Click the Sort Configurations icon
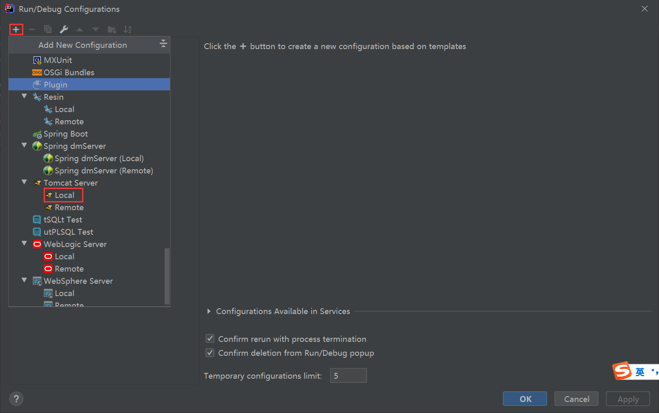 (x=127, y=29)
